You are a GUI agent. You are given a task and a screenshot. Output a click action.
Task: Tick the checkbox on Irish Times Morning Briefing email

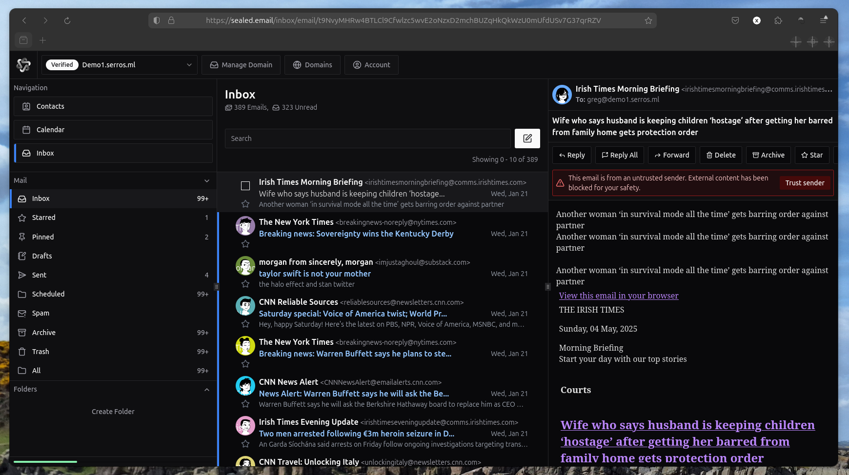245,186
